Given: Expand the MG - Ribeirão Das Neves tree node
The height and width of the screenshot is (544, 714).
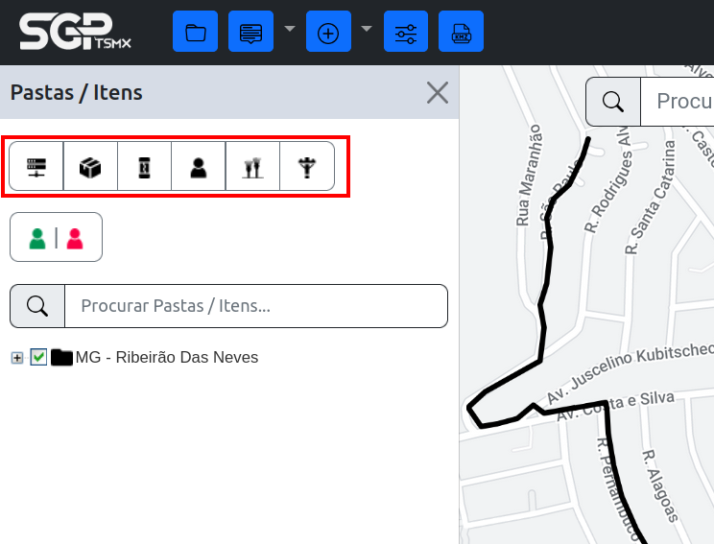Looking at the screenshot, I should point(16,358).
